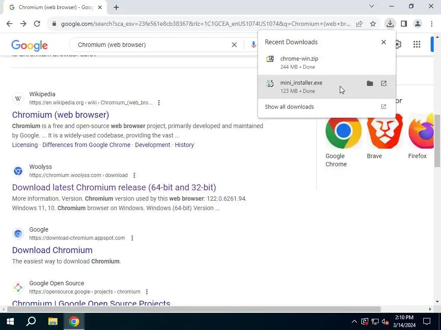Select the Firefox thumbnail
The image size is (441, 330).
pos(421,131)
